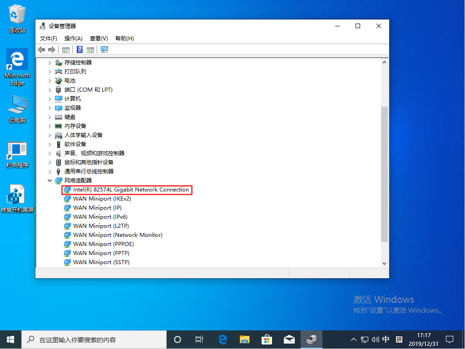Toggle the volume icon in system tray
Image resolution: width=465 pixels, height=349 pixels.
[375, 339]
